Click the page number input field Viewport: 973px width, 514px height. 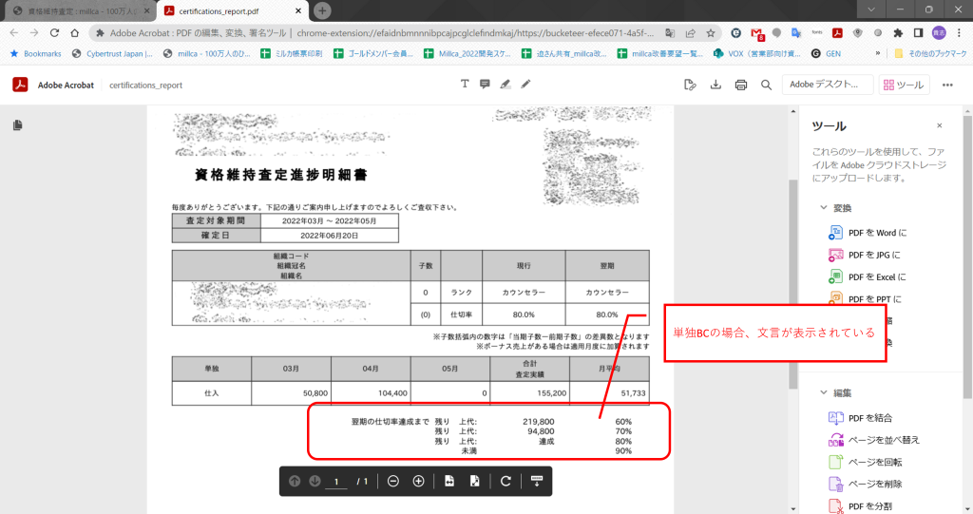click(x=337, y=482)
